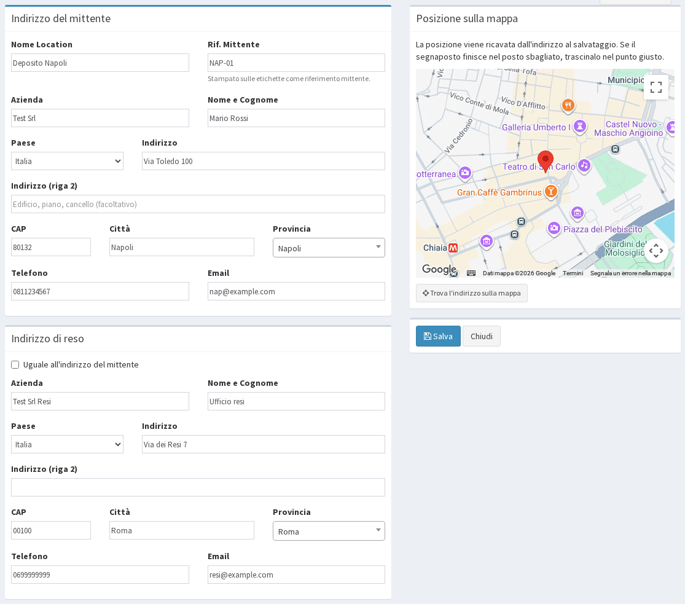Screen dimensions: 685x604
Task: Focus the Telefono field 0811234567
Action: pyautogui.click(x=100, y=291)
